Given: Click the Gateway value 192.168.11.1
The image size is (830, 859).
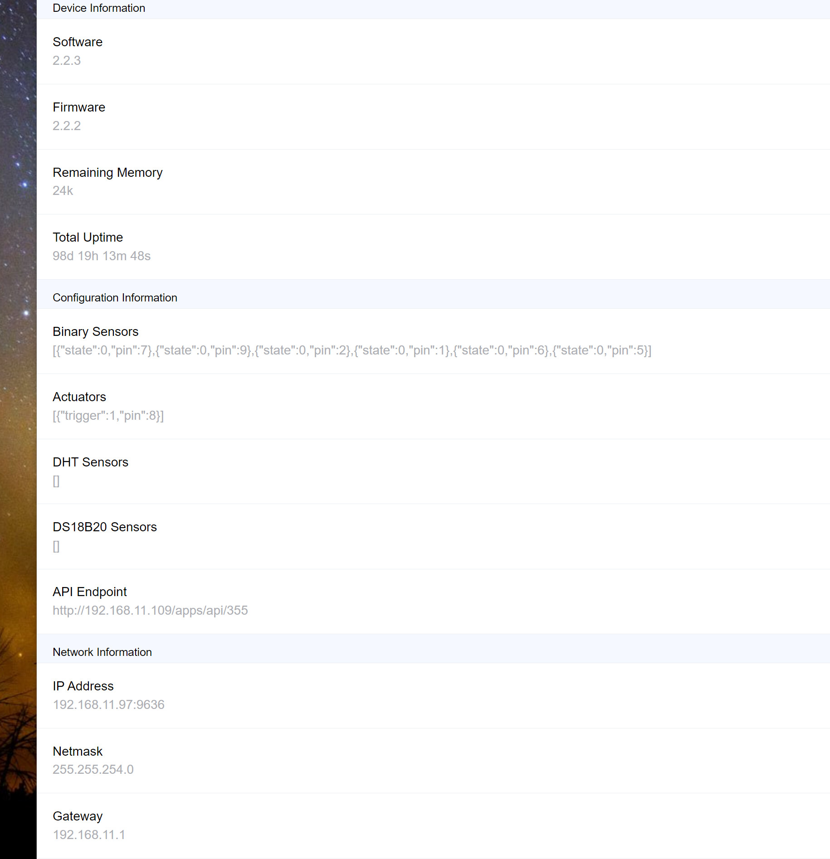Looking at the screenshot, I should (x=89, y=835).
